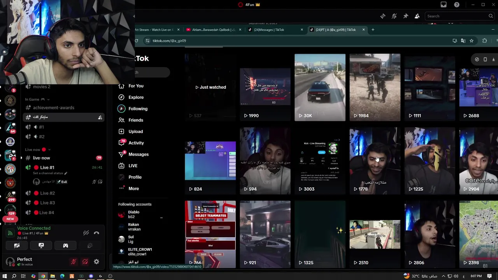Open a new browser tab
Viewport: 498px width, 280px height.
tap(373, 30)
